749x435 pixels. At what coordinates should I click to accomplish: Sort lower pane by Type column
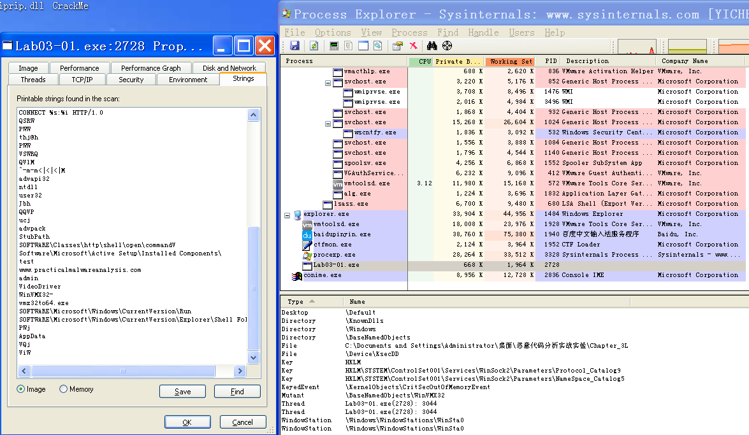pyautogui.click(x=312, y=302)
